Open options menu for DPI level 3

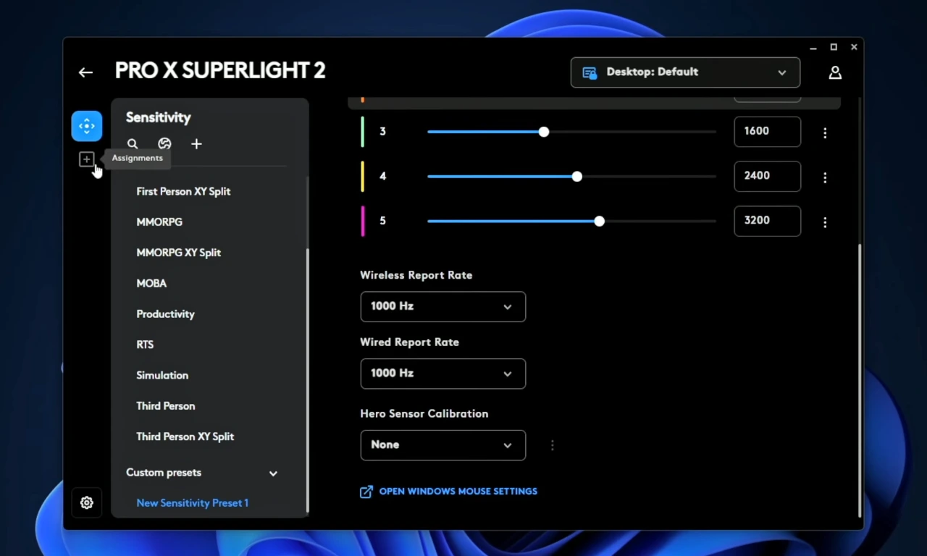[x=825, y=132]
